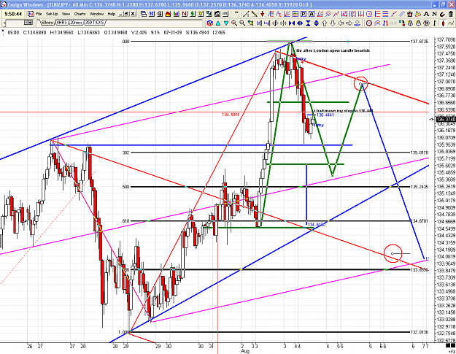Click the 134.6701 Fibonacci level label
456x354 pixels.
[420, 221]
